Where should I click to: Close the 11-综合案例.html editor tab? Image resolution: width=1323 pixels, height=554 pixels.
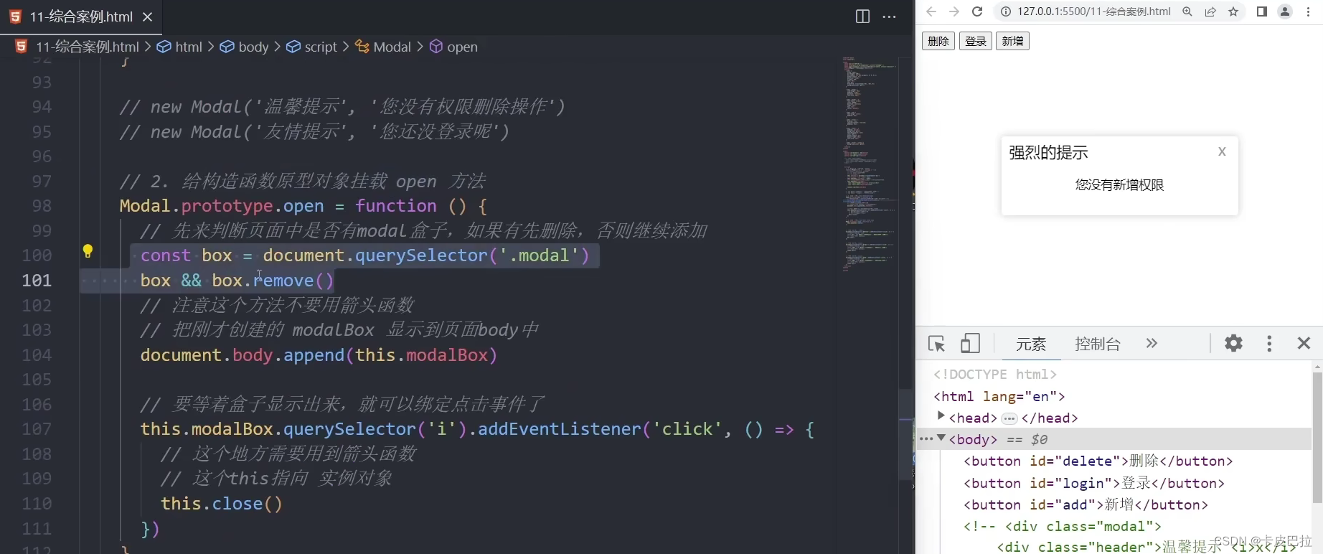[147, 17]
